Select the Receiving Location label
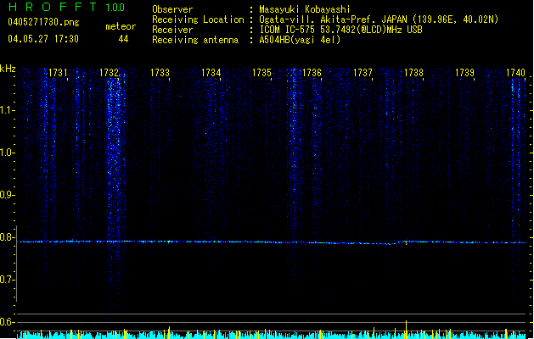The image size is (534, 339). tap(198, 19)
